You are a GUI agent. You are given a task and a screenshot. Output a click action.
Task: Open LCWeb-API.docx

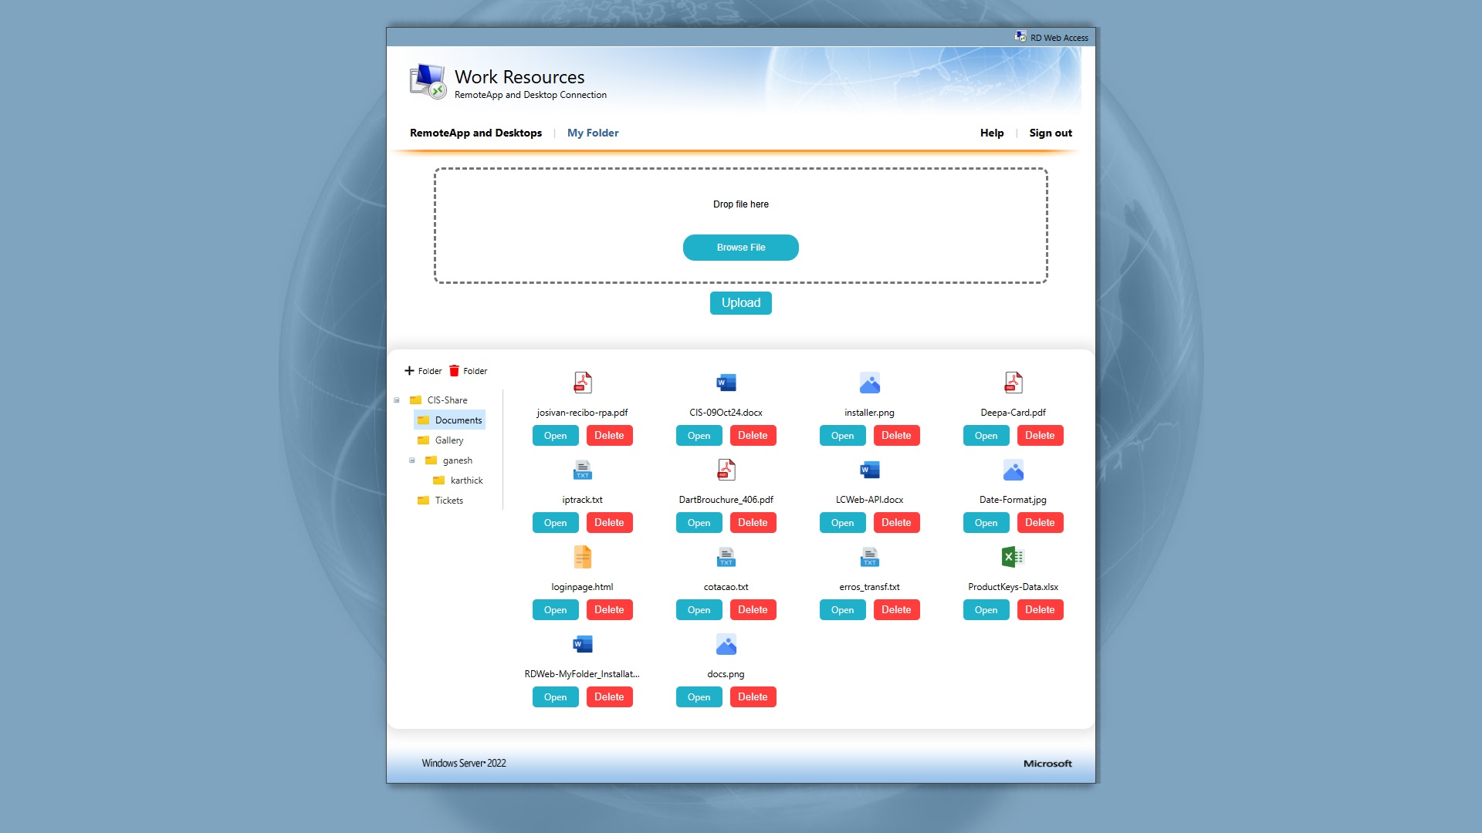pyautogui.click(x=843, y=523)
